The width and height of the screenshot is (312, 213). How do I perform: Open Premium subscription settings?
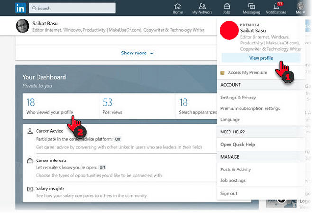coord(250,108)
